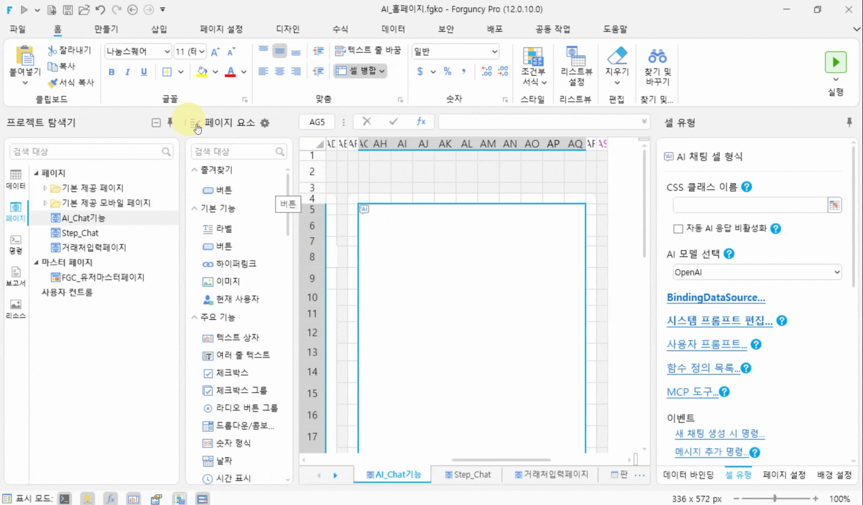Toggle Underline formatting
The image size is (863, 505).
144,72
